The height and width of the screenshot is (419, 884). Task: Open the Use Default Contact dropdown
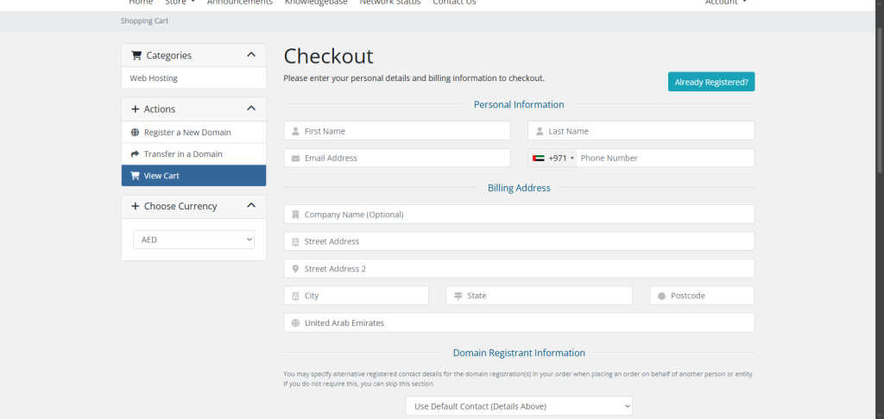pos(519,406)
